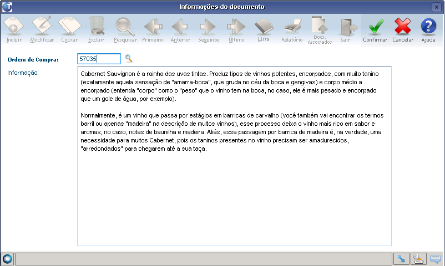Click the TOTVS logo in title bar

(7, 7)
